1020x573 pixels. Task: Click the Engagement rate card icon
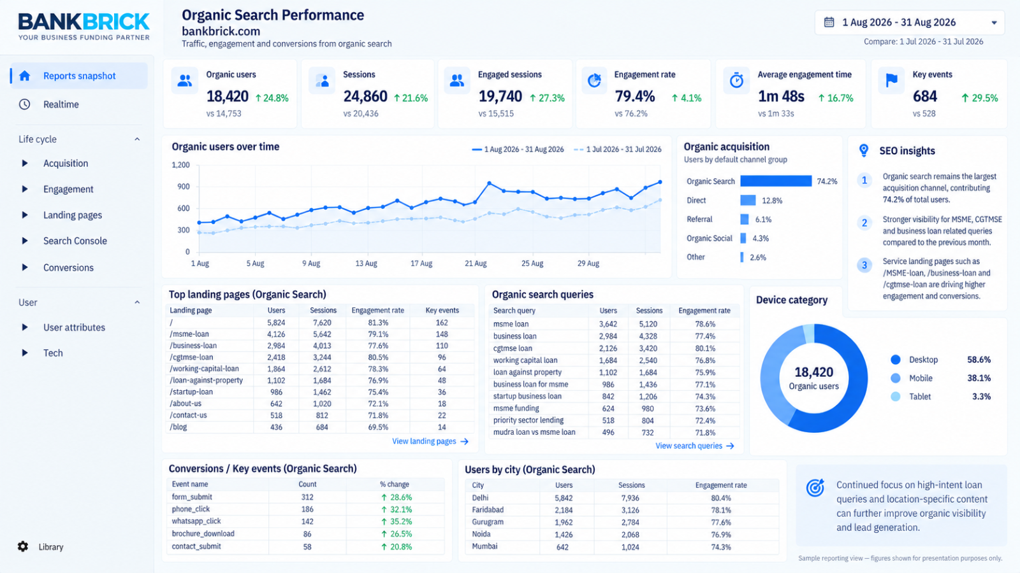click(x=594, y=81)
